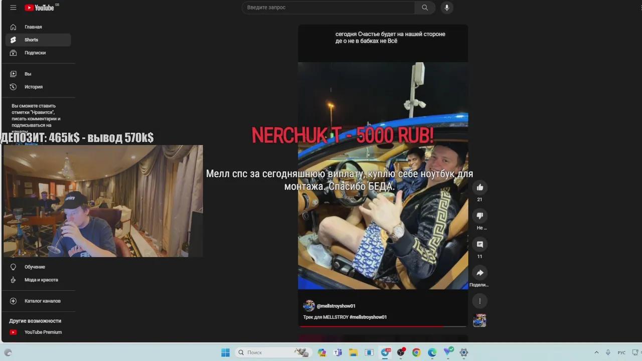Screen dimensions: 642x361
Task: Open Copilot from the taskbar
Action: [322, 352]
